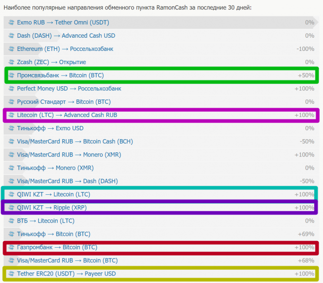Click exchange icon beside ВТБ → Litecoin row

11,221
